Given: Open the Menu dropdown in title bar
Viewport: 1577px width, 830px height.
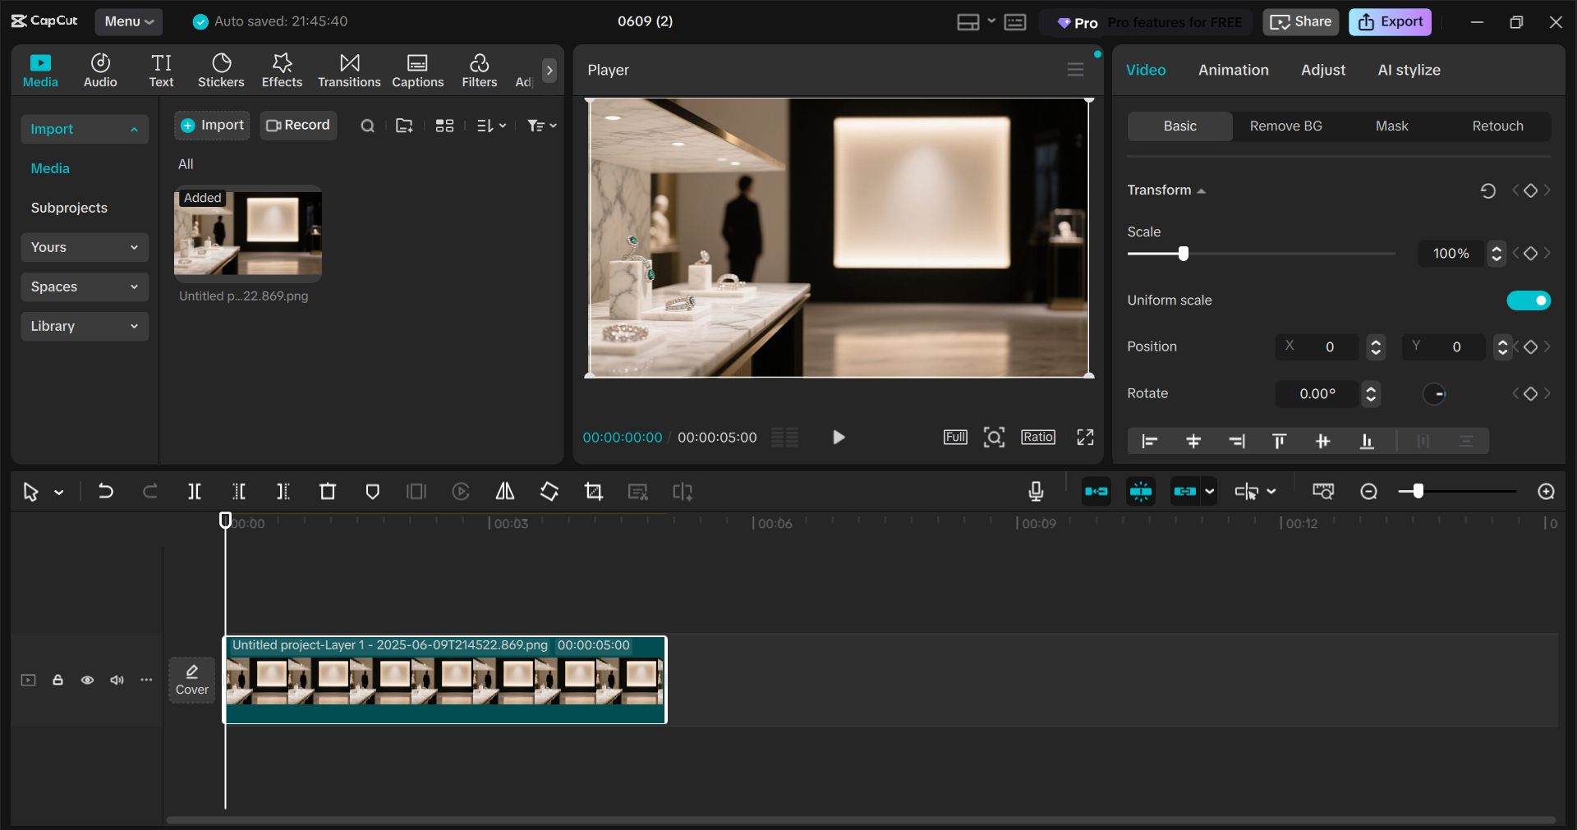Looking at the screenshot, I should 129,21.
